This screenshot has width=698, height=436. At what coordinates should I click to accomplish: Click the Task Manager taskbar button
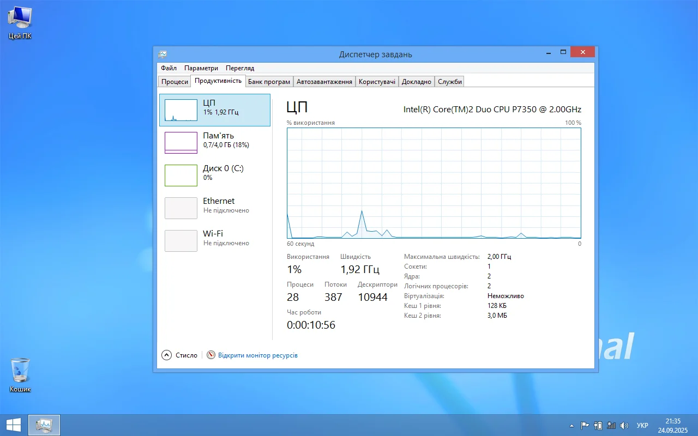click(44, 425)
